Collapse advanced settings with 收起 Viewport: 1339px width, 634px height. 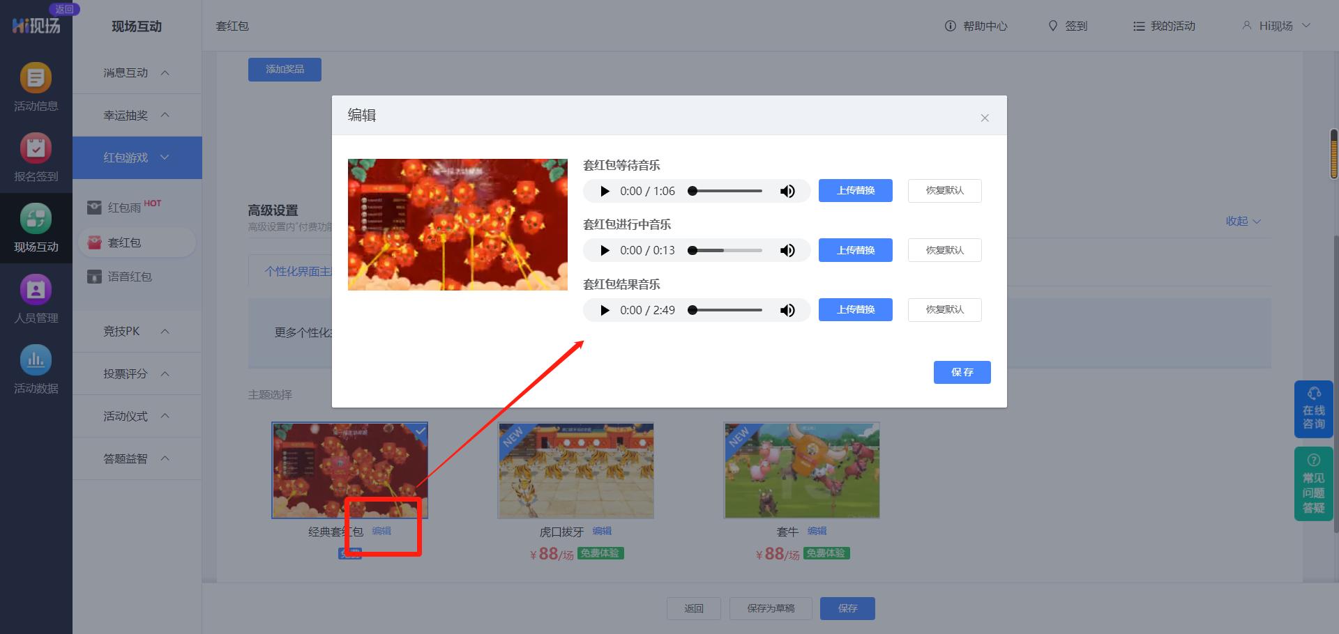[1243, 221]
